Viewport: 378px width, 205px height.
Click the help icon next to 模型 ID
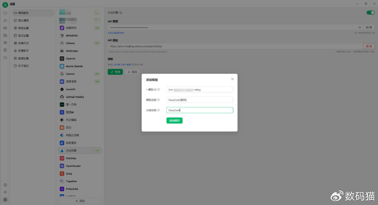pos(159,90)
